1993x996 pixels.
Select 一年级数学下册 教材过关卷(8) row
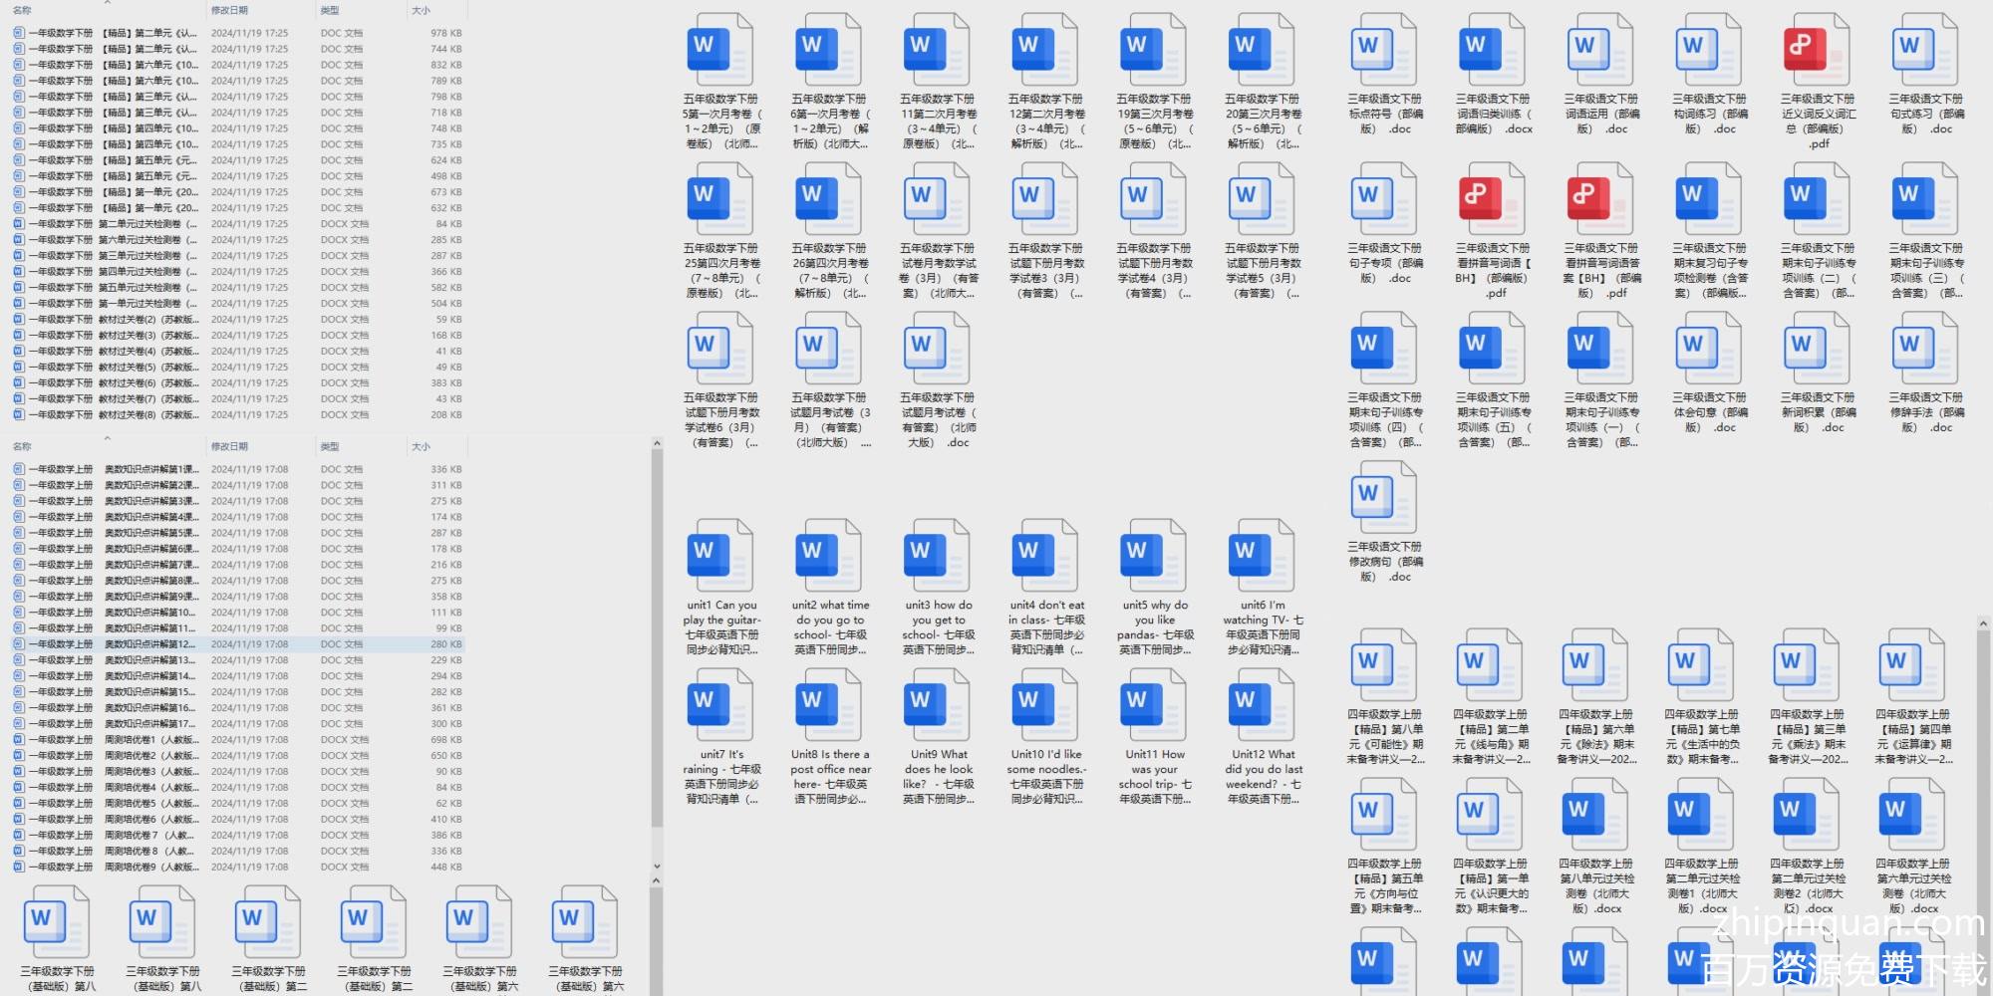click(x=149, y=414)
